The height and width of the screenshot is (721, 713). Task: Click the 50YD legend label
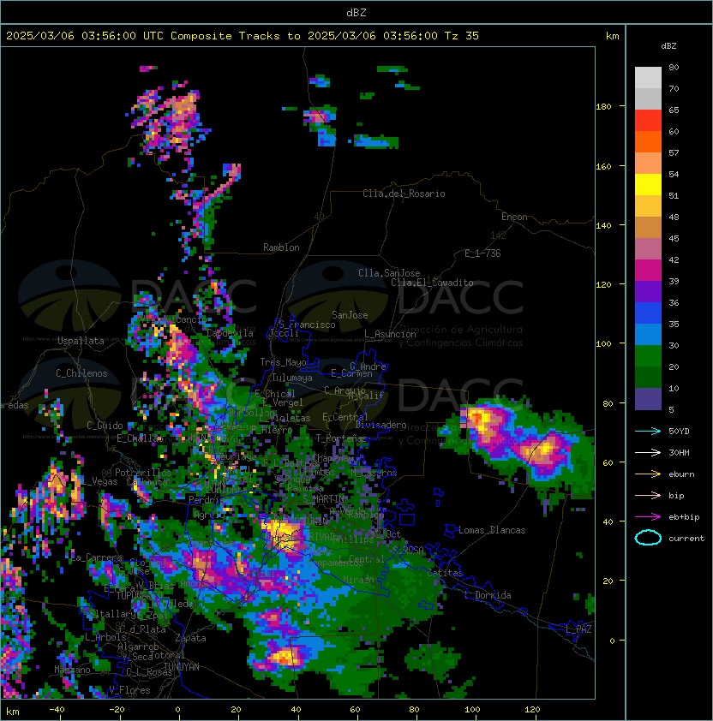point(679,432)
